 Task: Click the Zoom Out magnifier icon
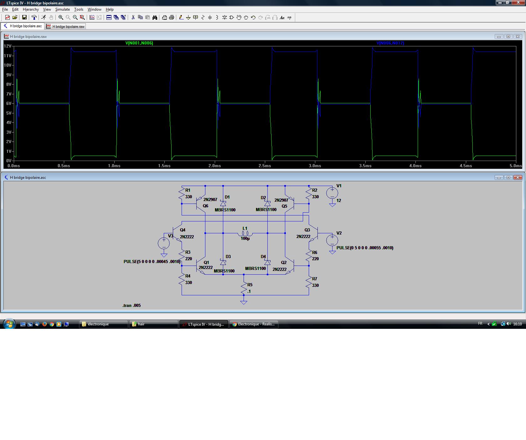(x=75, y=18)
